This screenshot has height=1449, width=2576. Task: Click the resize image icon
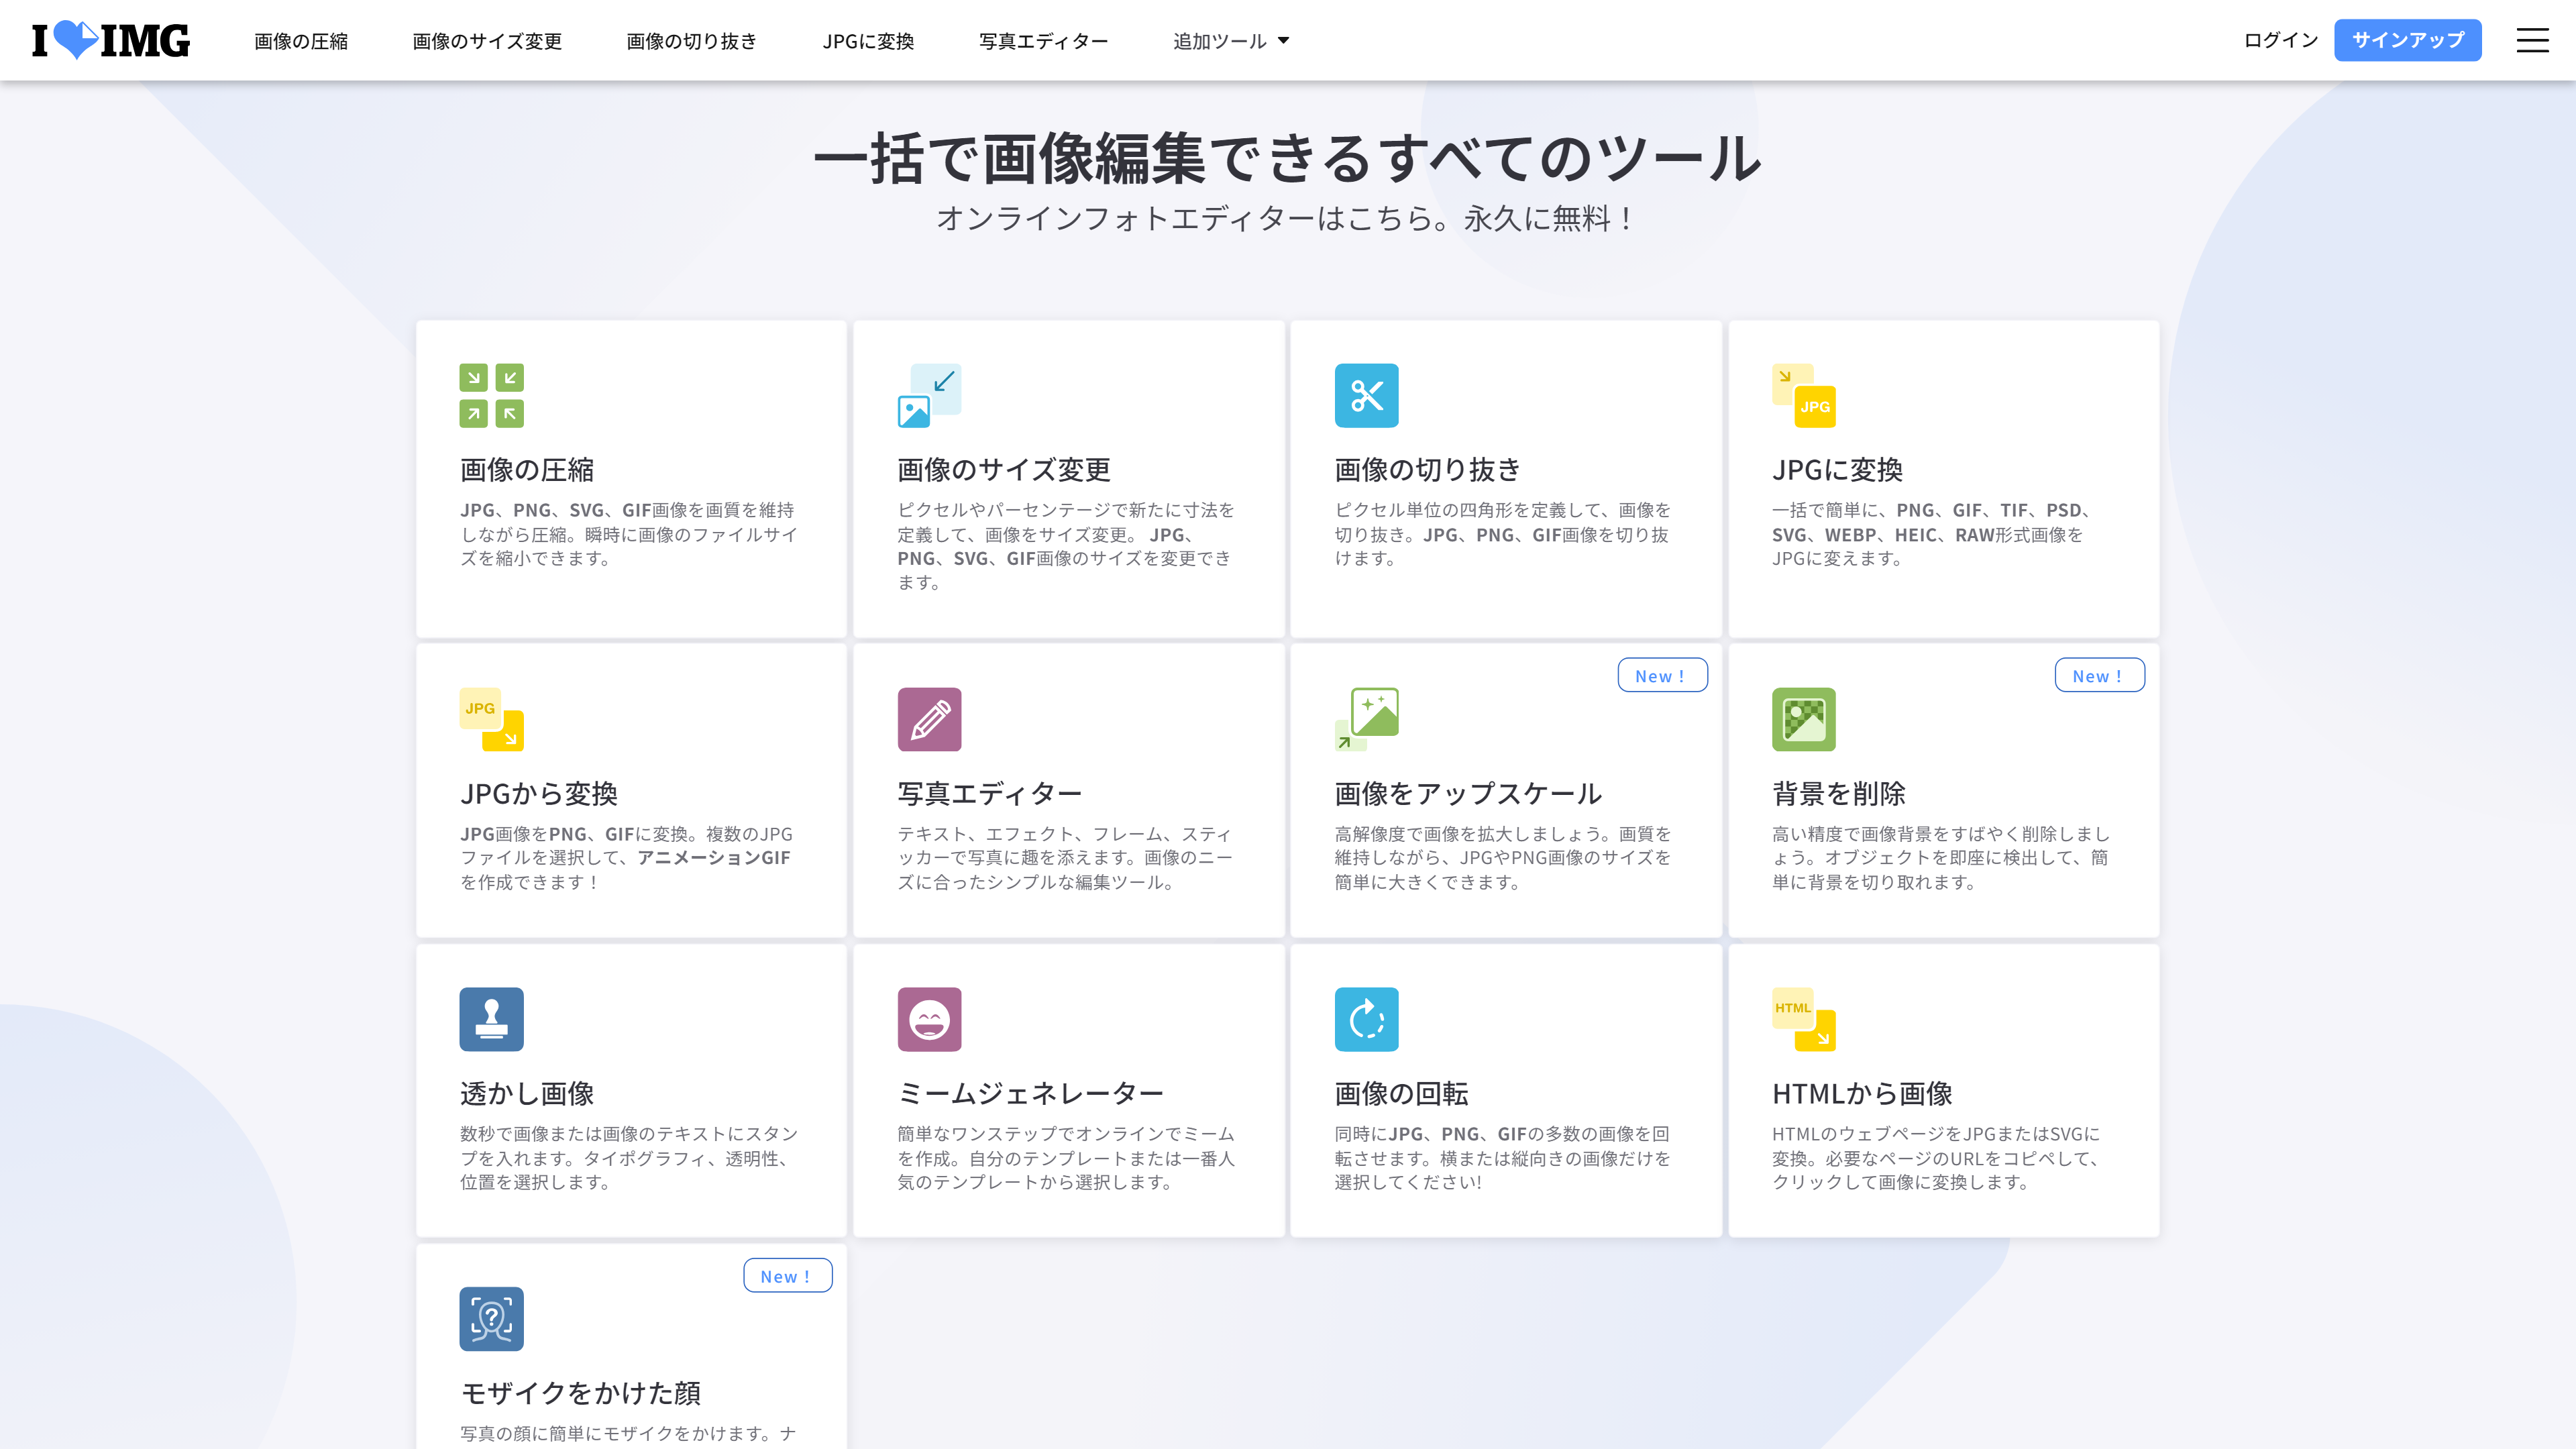[x=928, y=395]
